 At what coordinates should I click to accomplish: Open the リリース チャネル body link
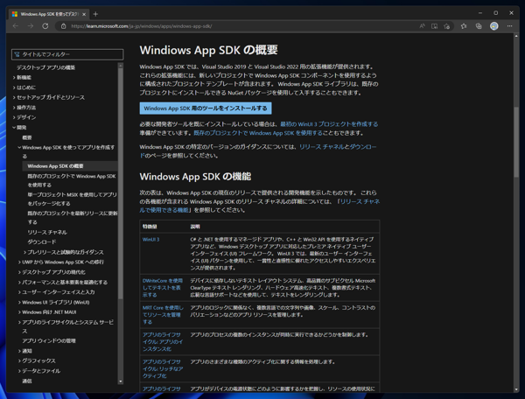coord(322,147)
